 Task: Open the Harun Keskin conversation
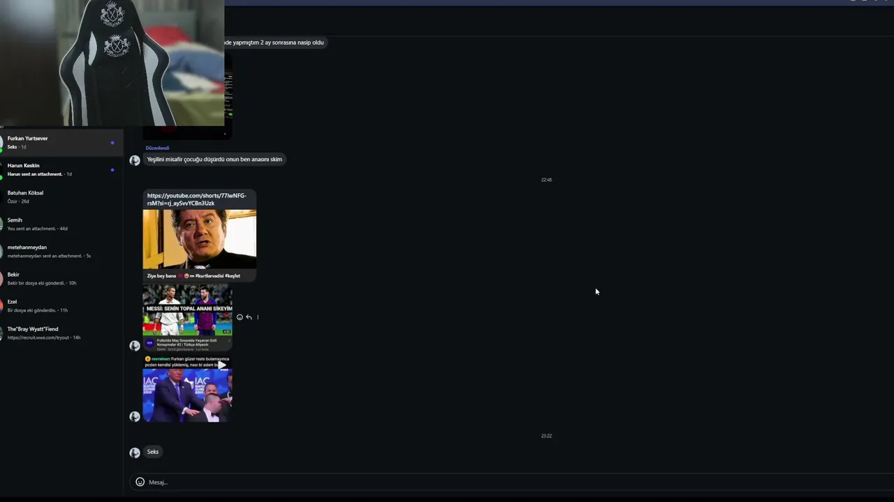[61, 169]
